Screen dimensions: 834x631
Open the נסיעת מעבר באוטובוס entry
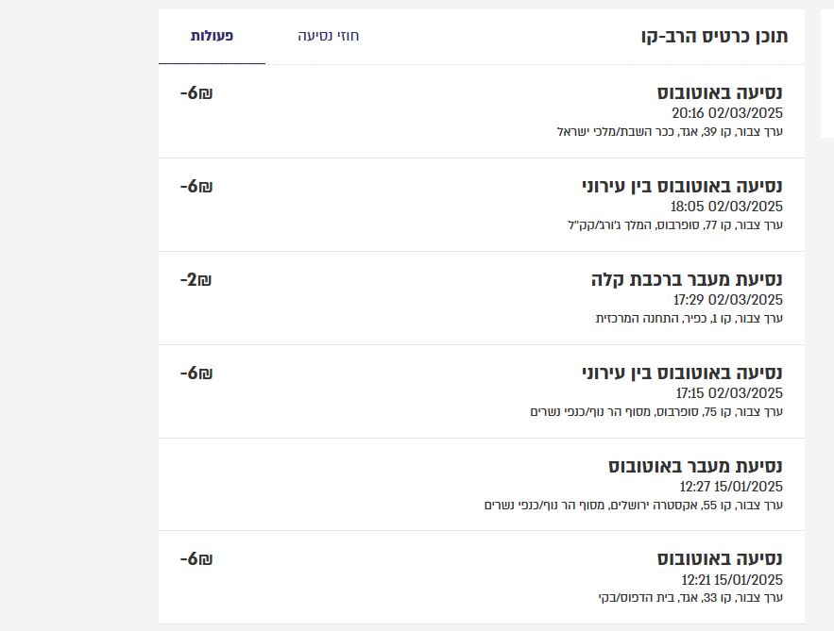[x=695, y=466]
